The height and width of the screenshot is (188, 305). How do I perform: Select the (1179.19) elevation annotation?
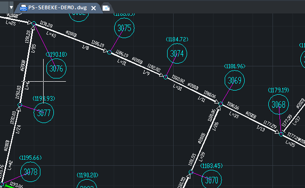tap(279, 90)
